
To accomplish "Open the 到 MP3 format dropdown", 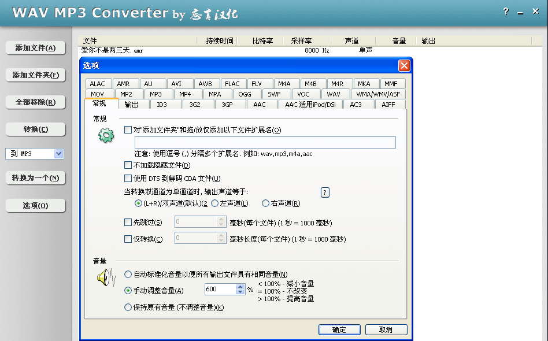I will tap(58, 154).
